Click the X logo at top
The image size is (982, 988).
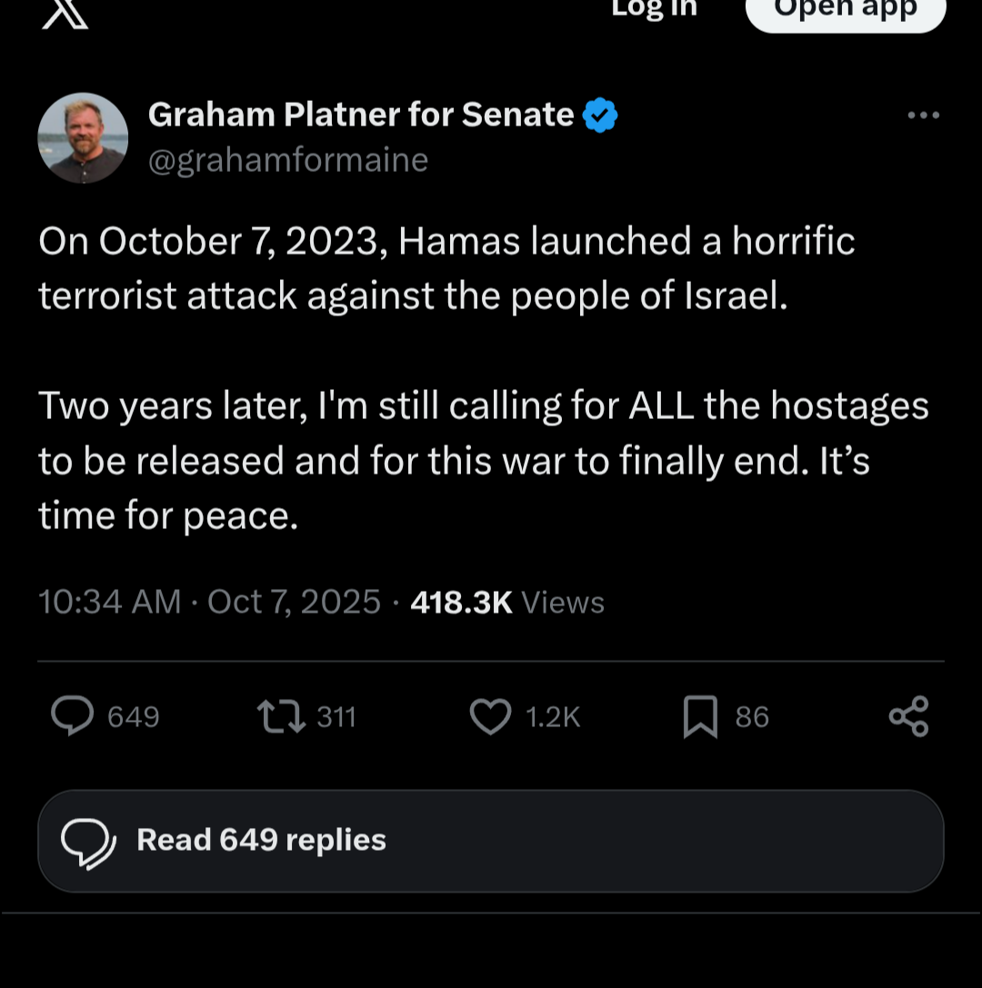click(65, 11)
